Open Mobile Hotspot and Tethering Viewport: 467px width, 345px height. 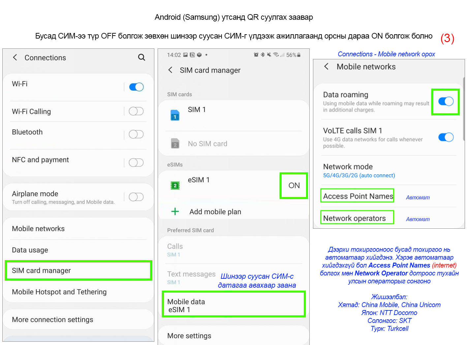click(x=59, y=292)
